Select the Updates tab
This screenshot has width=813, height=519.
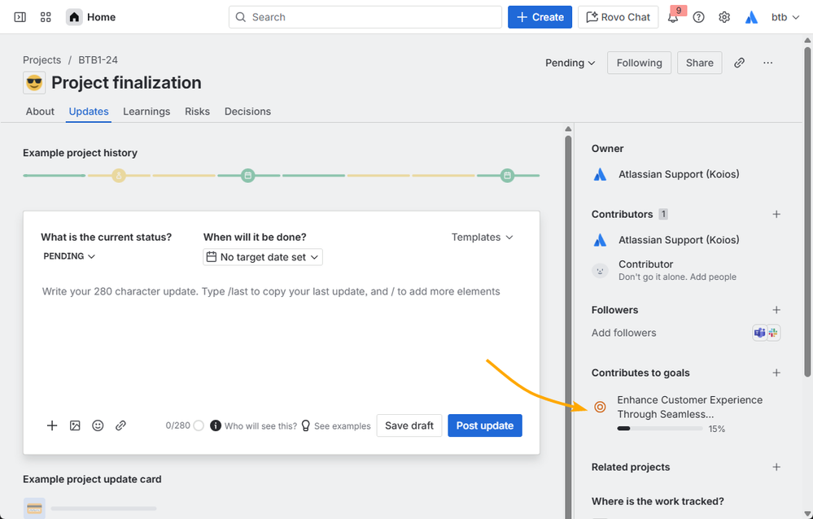[89, 111]
